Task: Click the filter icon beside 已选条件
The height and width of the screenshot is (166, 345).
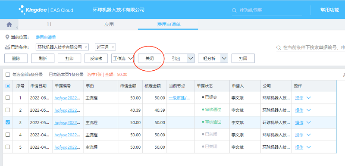Action: click(7, 47)
